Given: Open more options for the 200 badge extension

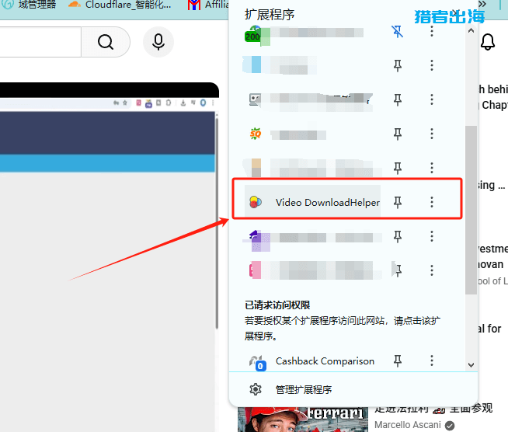Looking at the screenshot, I should click(432, 31).
